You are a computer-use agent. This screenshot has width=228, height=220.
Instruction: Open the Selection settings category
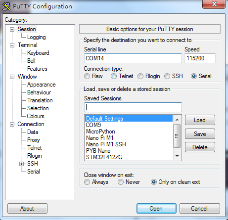tap(38, 108)
